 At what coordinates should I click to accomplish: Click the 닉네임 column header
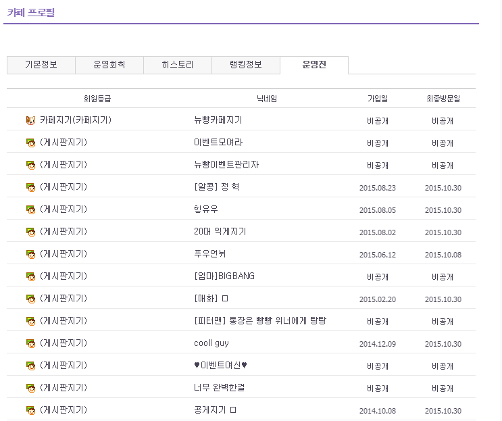pyautogui.click(x=267, y=99)
